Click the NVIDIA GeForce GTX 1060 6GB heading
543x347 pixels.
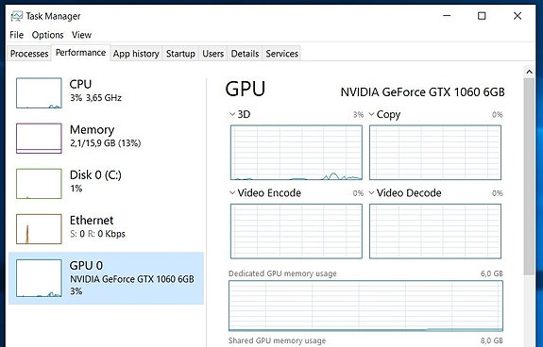(x=422, y=92)
